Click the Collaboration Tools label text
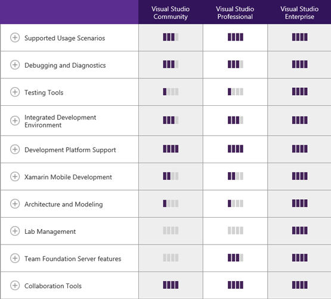This screenshot has width=331, height=299. coord(53,286)
